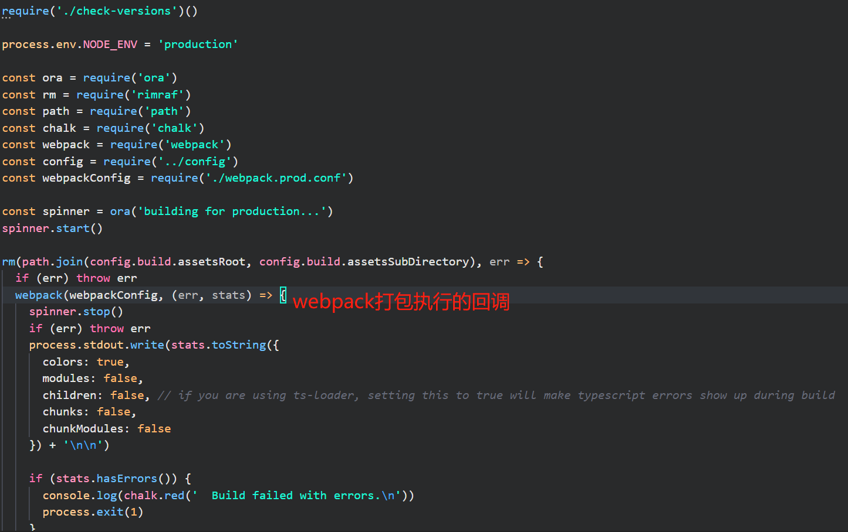
Task: Click the 'production' string literal
Action: click(198, 45)
